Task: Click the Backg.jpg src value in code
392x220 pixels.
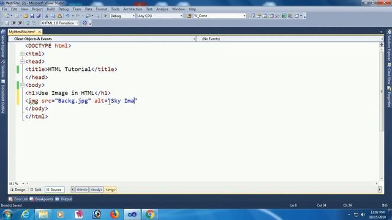Action: click(x=73, y=101)
